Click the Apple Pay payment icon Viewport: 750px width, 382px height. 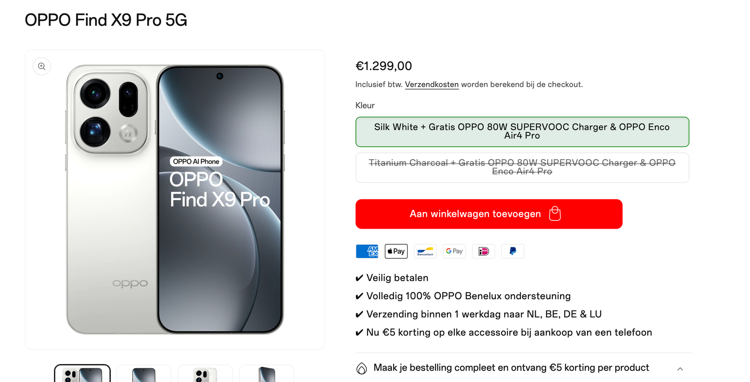point(396,251)
